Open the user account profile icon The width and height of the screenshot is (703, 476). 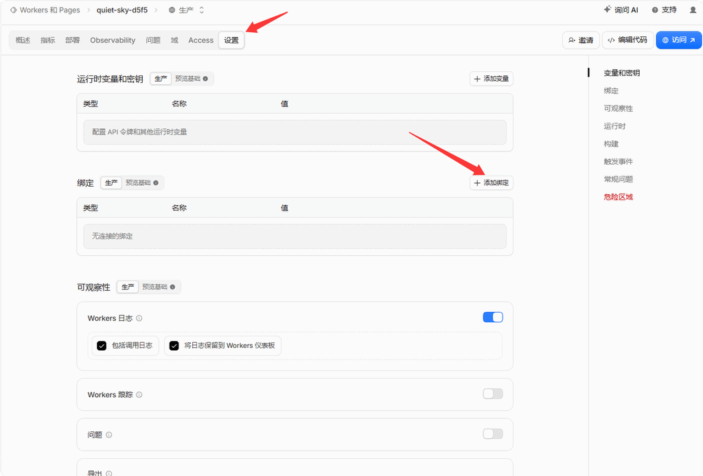693,10
